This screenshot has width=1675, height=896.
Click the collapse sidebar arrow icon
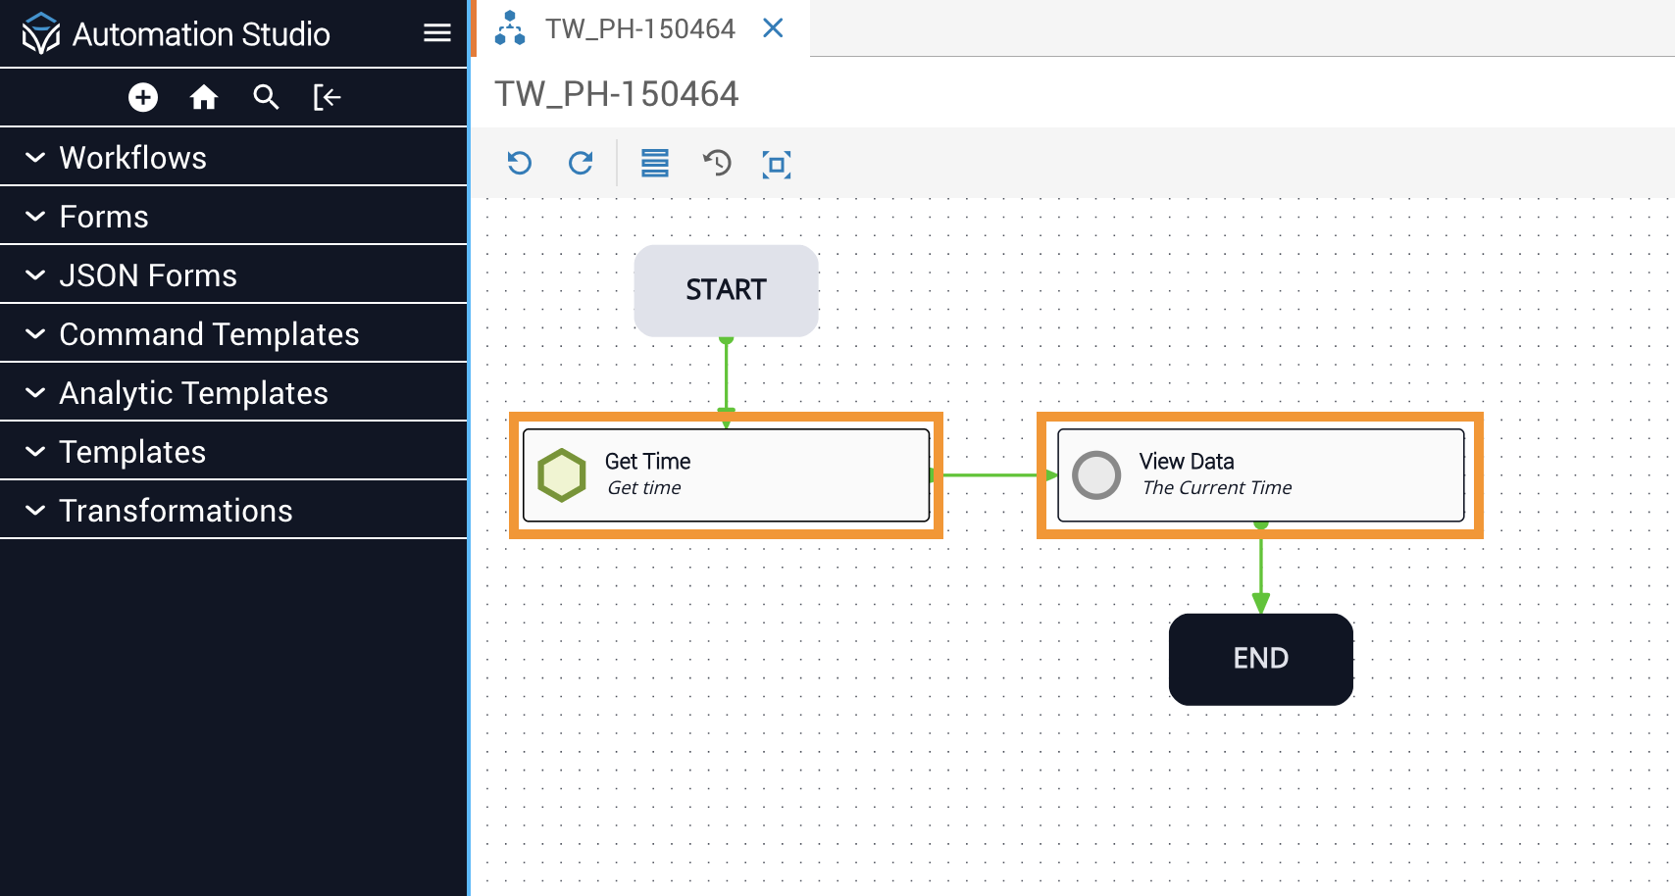327,97
